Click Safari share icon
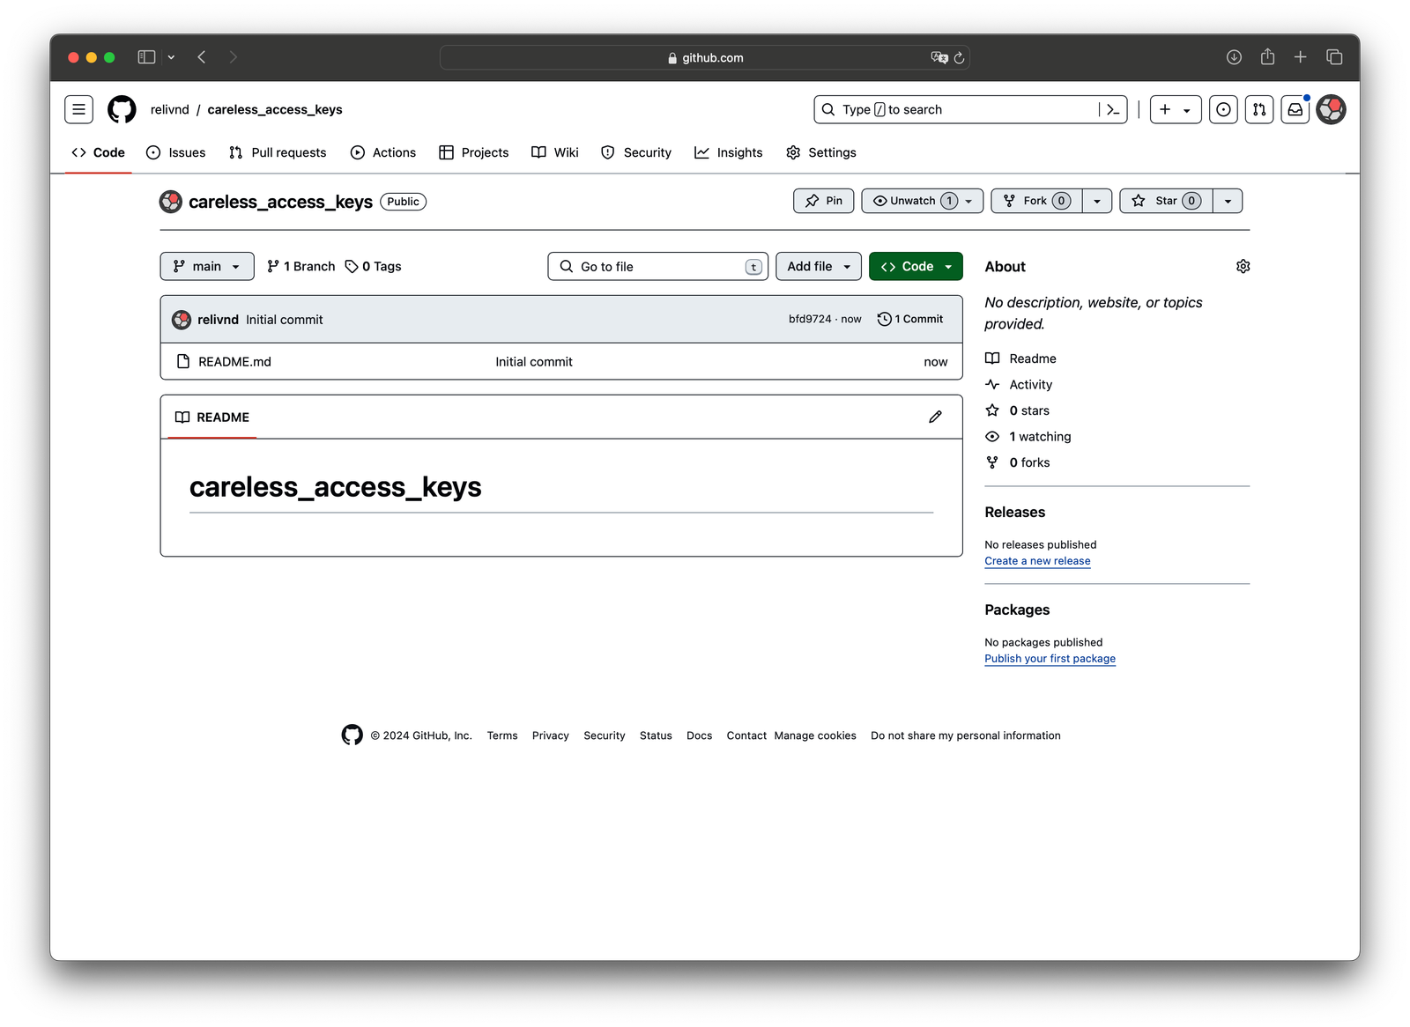Screen dimensions: 1410x1027 click(x=1267, y=57)
